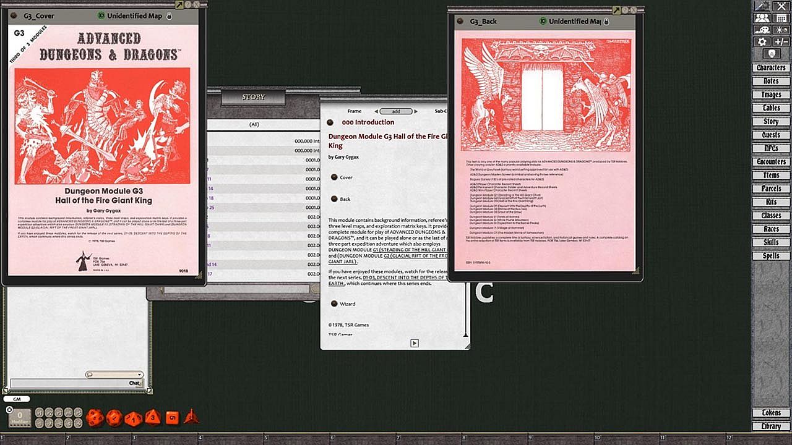792x445 pixels.
Task: Open the Classes sidebar button
Action: pyautogui.click(x=770, y=216)
